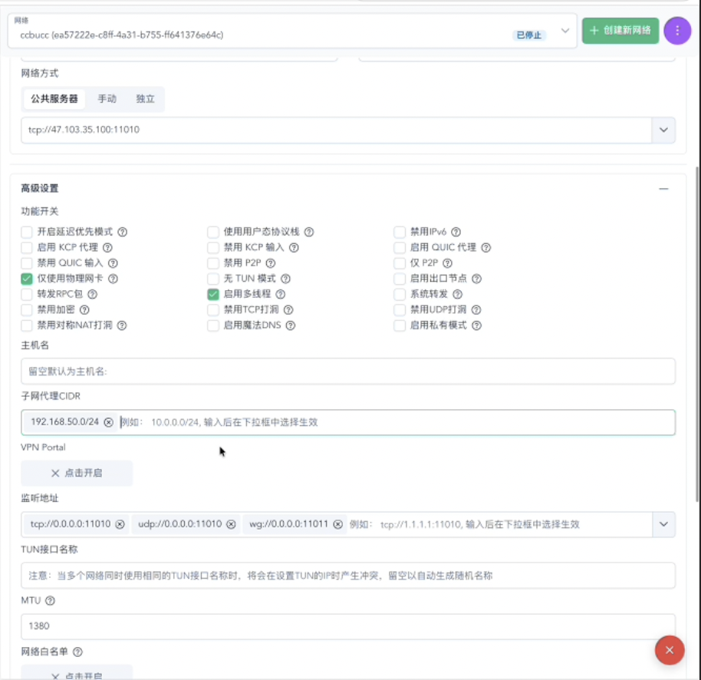The image size is (701, 680).
Task: Switch to the 手动 network mode tab
Action: (107, 99)
